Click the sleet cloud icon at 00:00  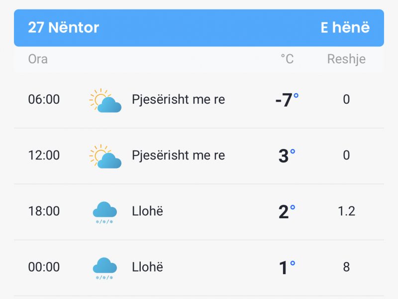[x=104, y=269]
